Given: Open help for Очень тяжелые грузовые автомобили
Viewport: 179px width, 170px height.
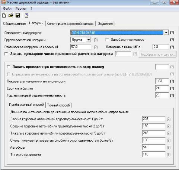Looking at the screenshot, I should click(168, 140).
